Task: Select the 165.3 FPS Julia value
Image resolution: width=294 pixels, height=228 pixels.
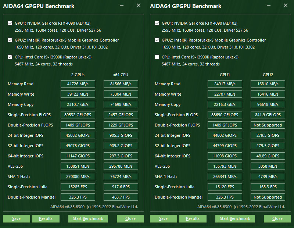Action: (x=268, y=187)
